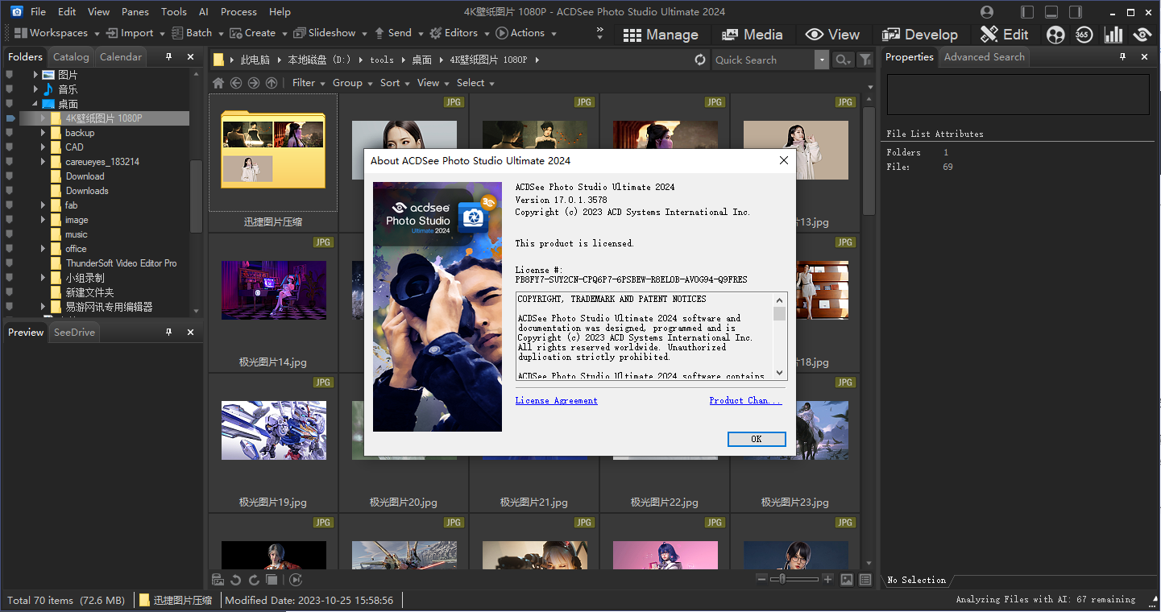
Task: Open the AI menu
Action: coord(204,12)
